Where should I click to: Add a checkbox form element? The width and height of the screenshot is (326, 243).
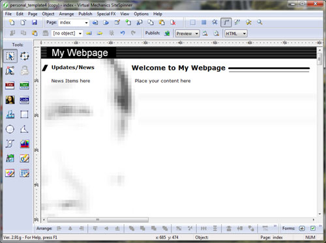pyautogui.click(x=313, y=228)
